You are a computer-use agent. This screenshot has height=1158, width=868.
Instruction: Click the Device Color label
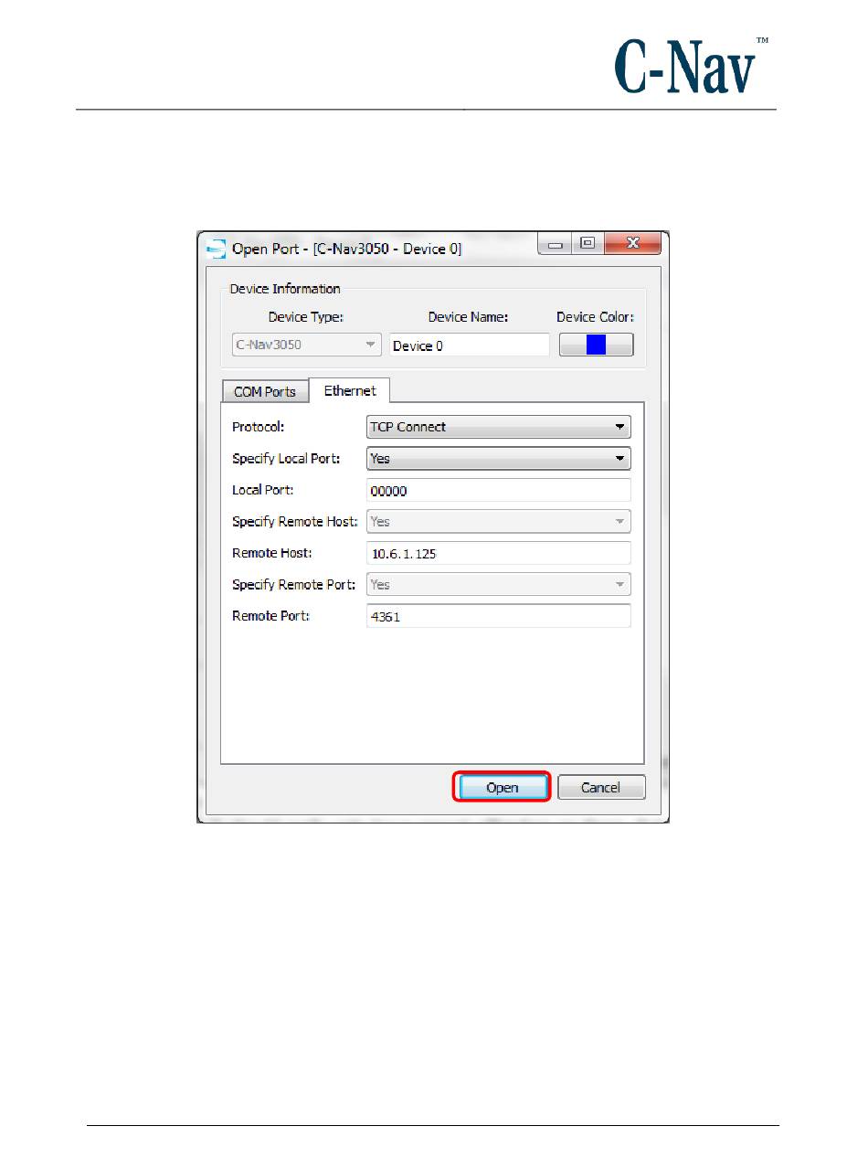[x=595, y=317]
